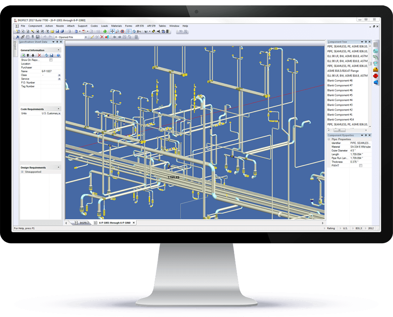
Task: Open the Nozzle menu
Action: 60,26
